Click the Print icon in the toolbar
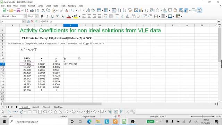Screen dimensions: 222x125 [x=32, y=10]
